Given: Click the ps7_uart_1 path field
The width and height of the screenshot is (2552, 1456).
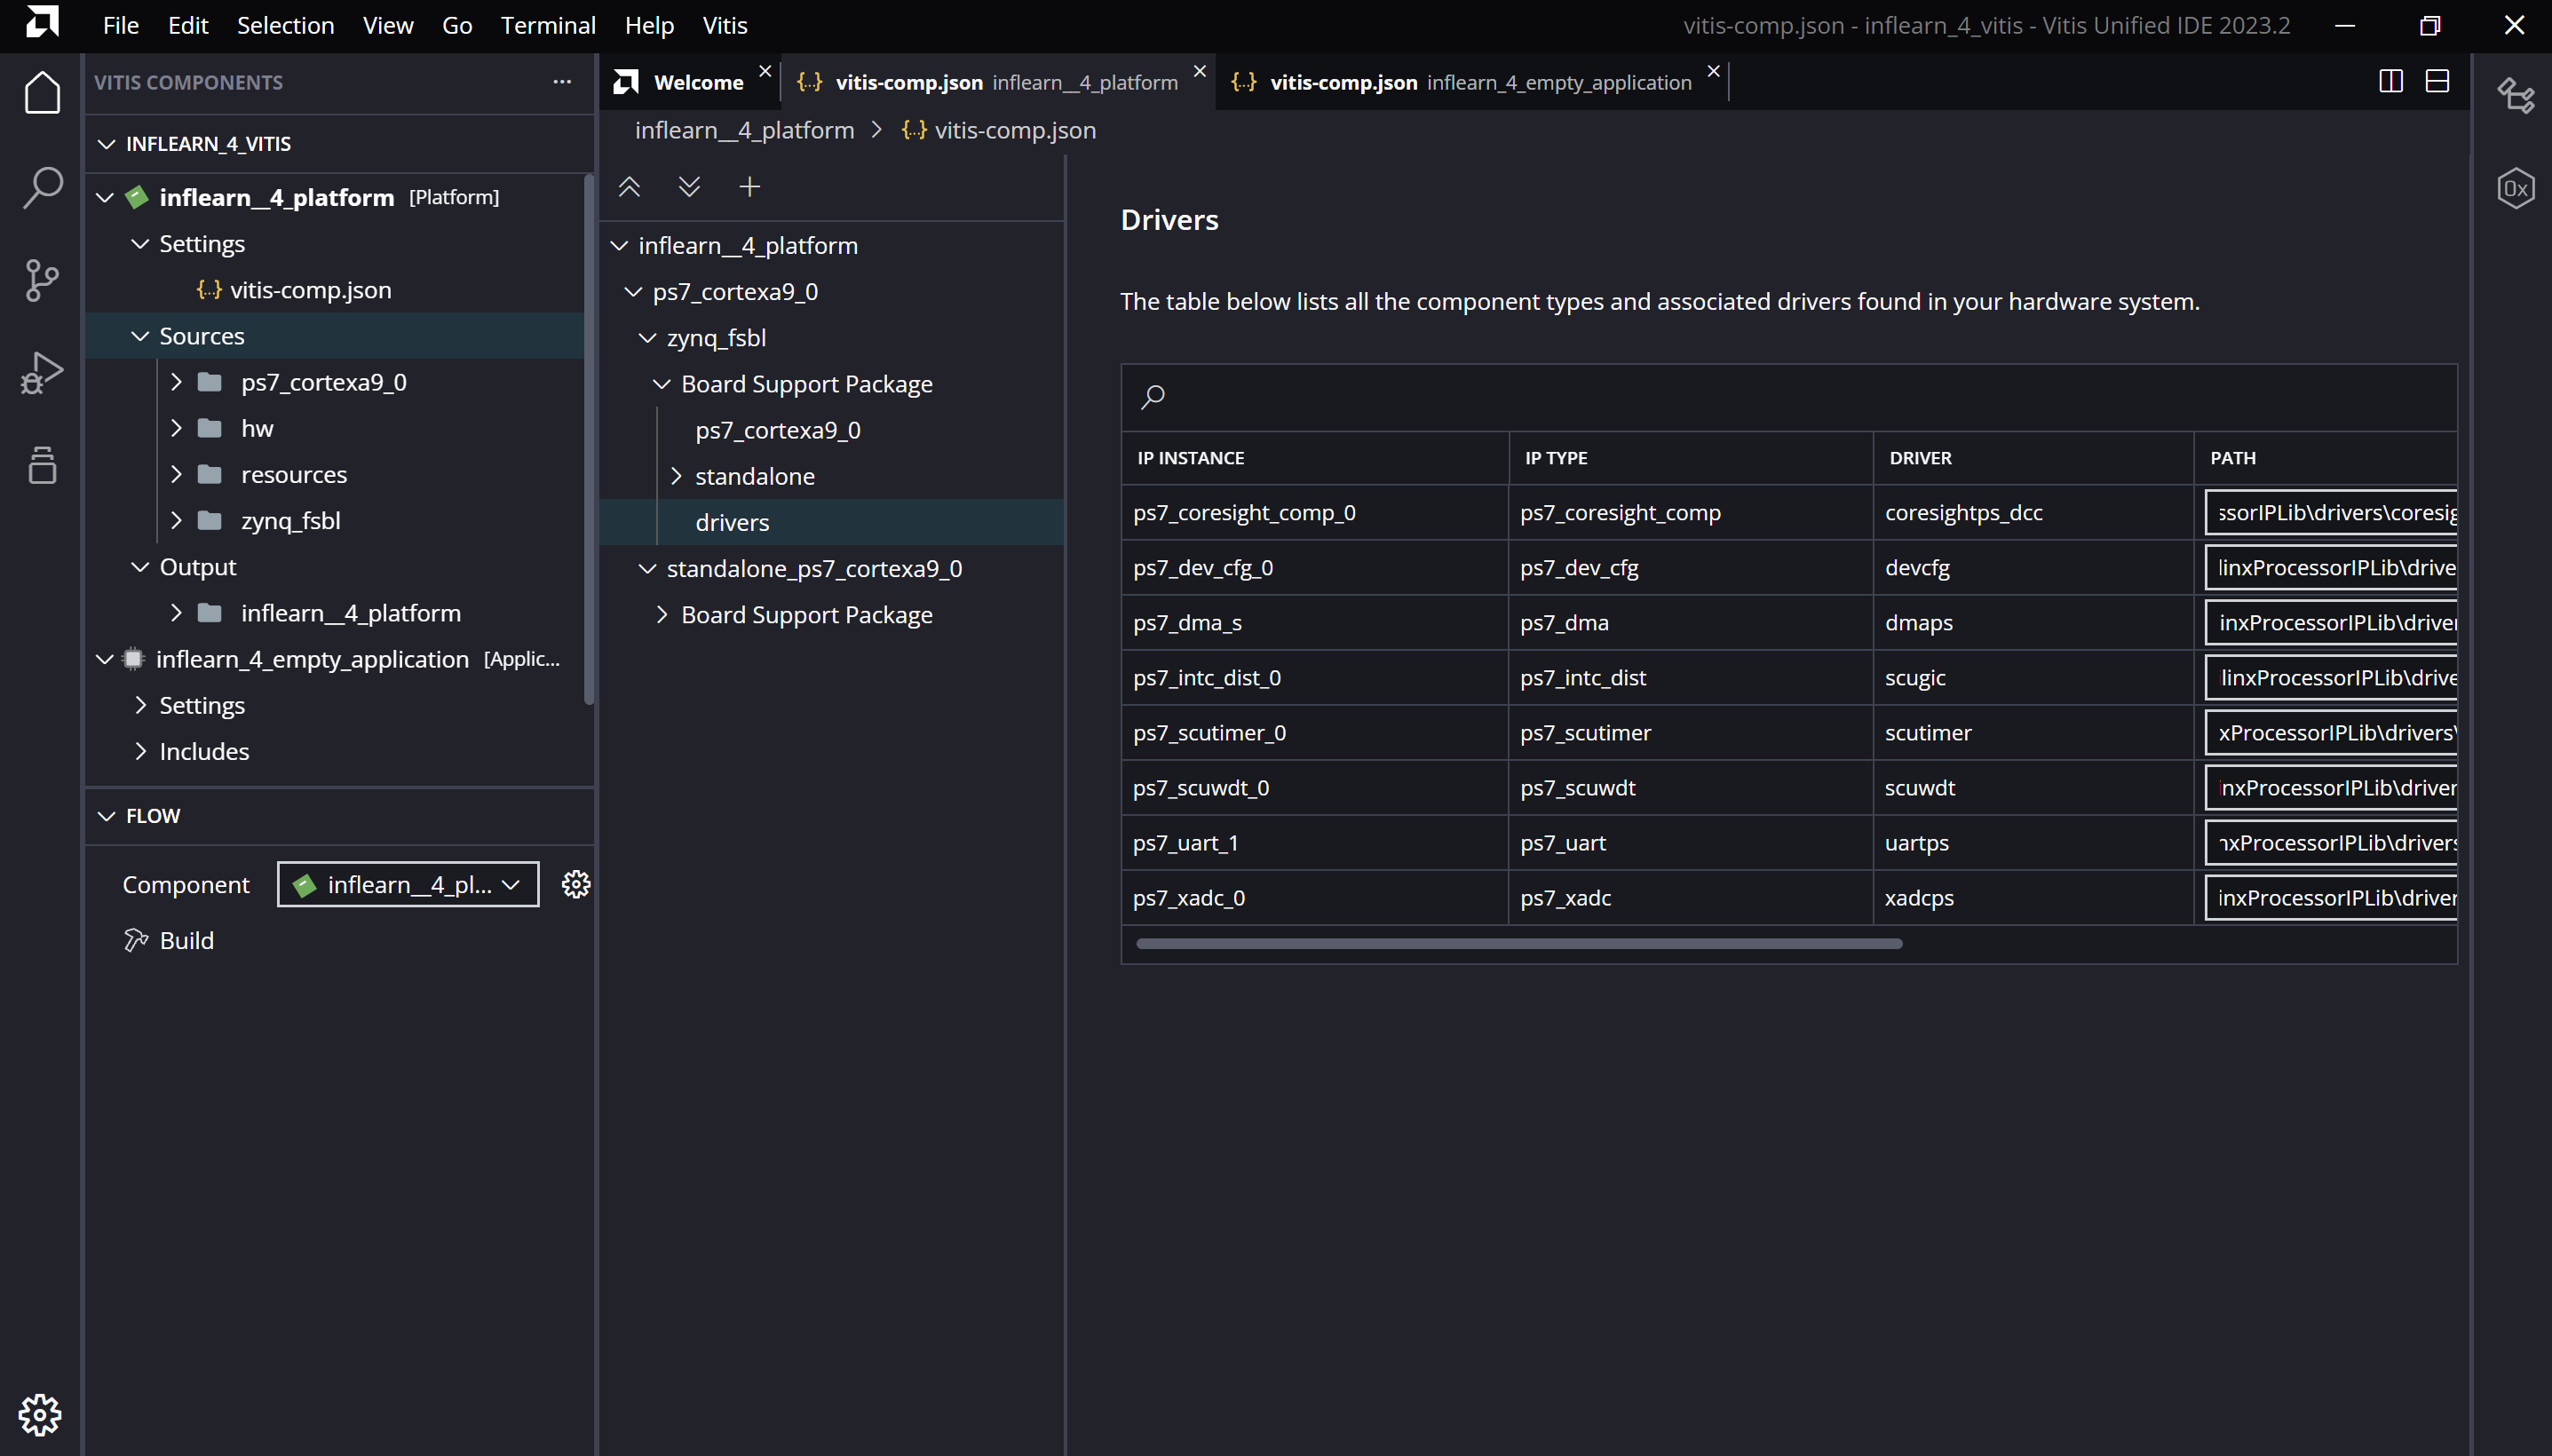Looking at the screenshot, I should click(2331, 842).
